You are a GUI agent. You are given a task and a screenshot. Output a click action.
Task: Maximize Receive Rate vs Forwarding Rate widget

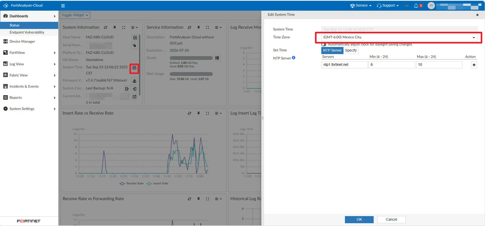207,199
